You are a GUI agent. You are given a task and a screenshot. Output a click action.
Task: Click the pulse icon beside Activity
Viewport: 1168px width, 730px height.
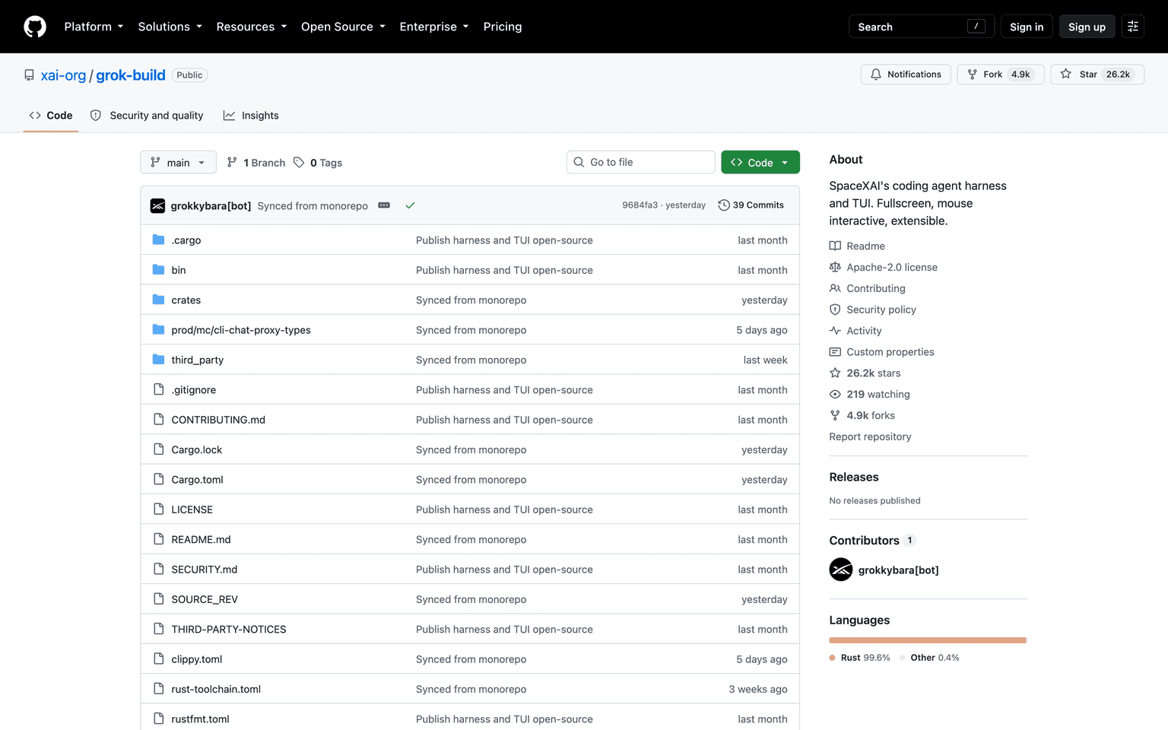click(835, 331)
